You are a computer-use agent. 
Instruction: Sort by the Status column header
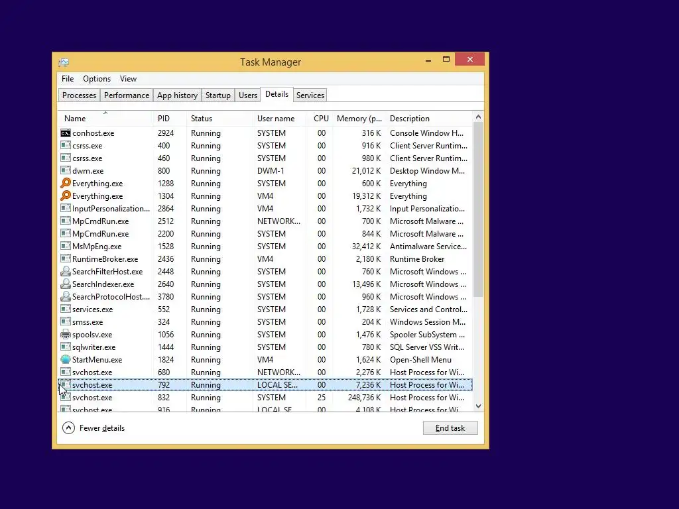219,118
